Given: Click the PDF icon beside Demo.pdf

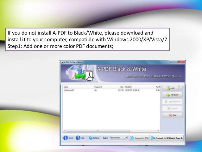Looking at the screenshot, I should pyautogui.click(x=65, y=90).
